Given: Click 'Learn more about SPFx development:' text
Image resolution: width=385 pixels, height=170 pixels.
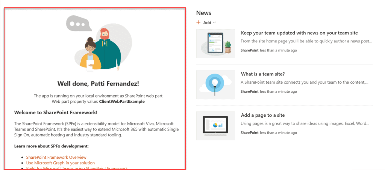Looking at the screenshot, I should 51,146.
